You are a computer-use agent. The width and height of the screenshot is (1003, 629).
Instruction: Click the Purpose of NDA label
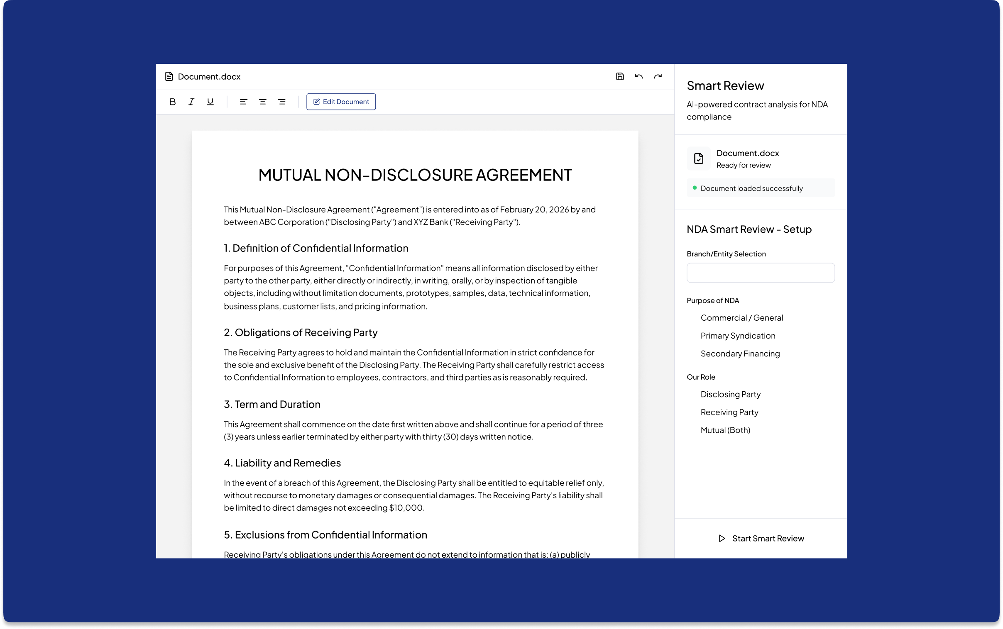[x=713, y=301]
